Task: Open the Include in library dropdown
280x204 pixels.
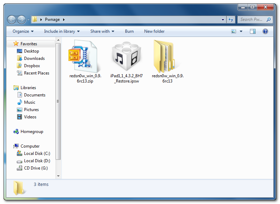Action: [x=62, y=31]
